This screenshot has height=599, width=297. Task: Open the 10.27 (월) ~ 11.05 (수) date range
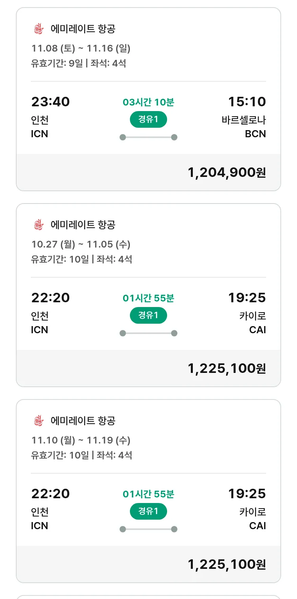pyautogui.click(x=81, y=244)
